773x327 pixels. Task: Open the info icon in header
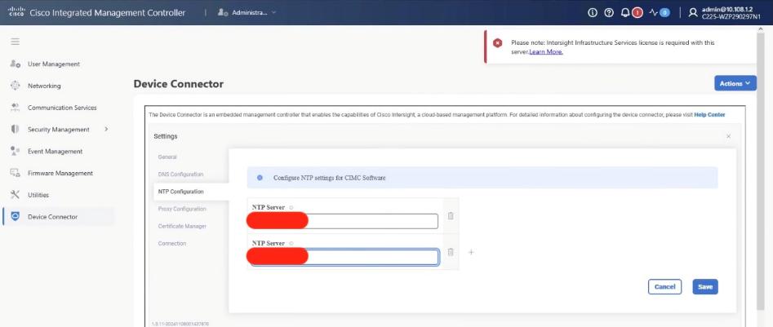coord(593,13)
